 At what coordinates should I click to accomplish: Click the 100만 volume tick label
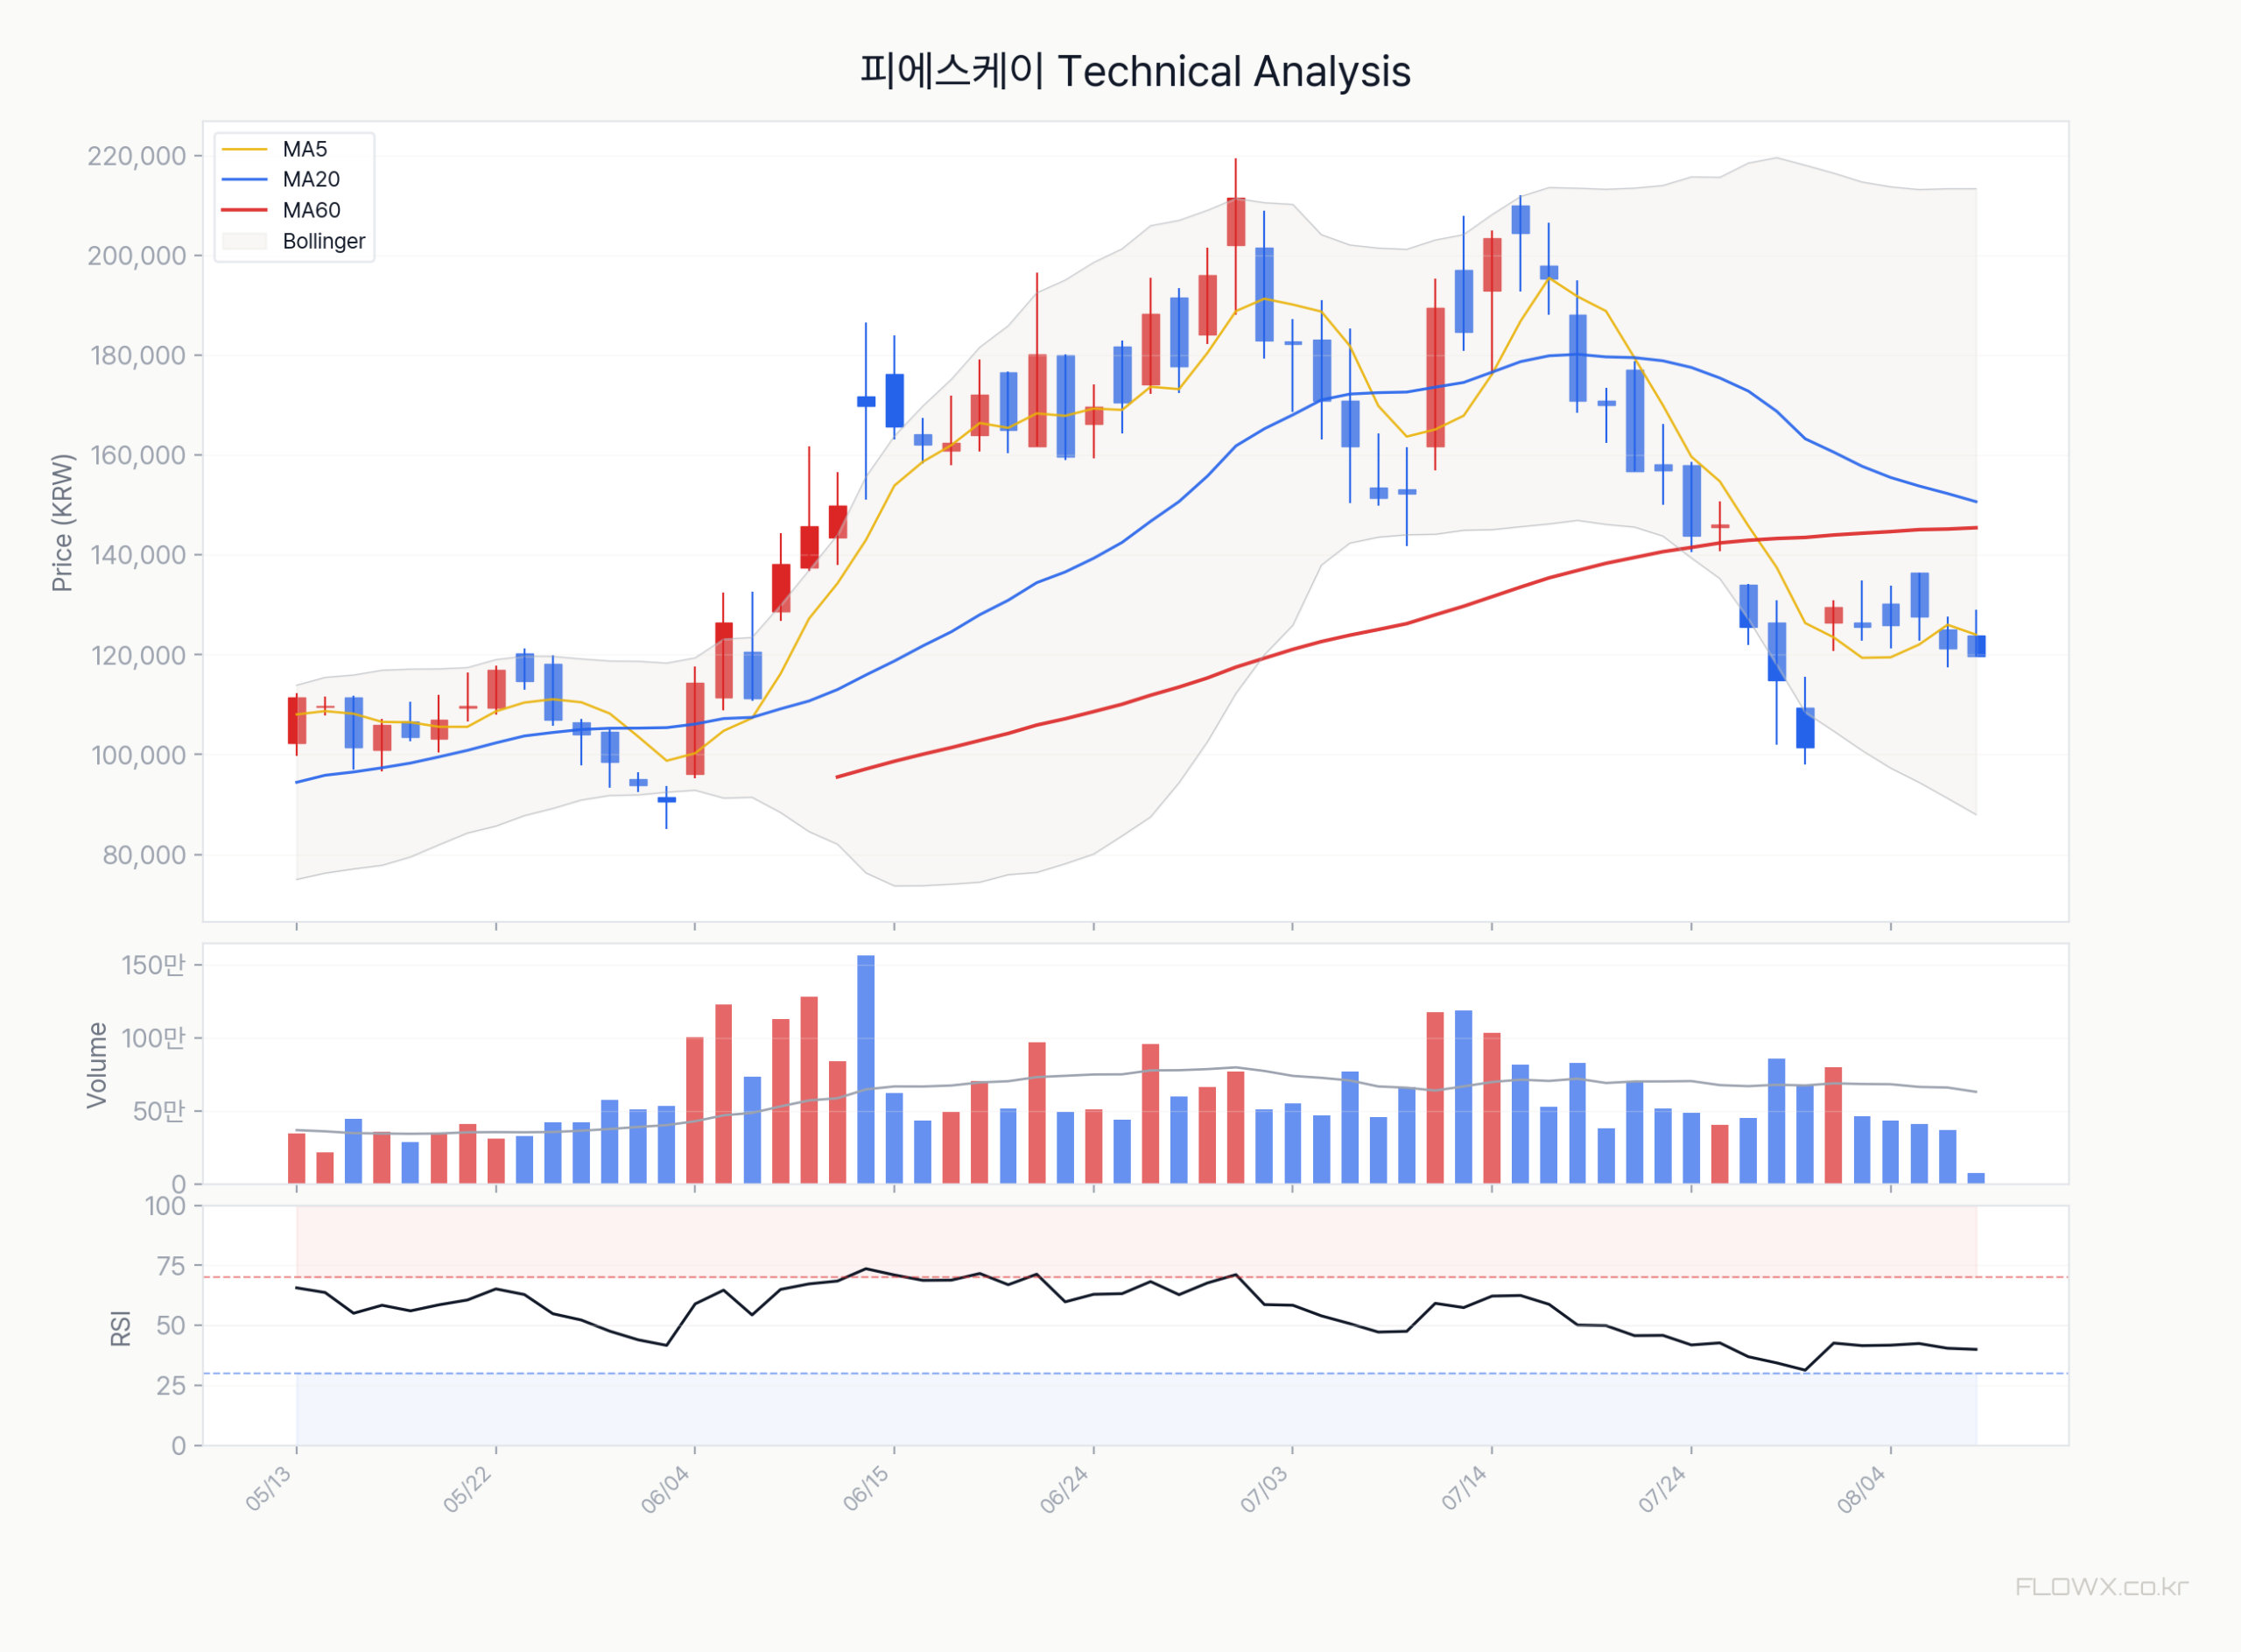154,1038
